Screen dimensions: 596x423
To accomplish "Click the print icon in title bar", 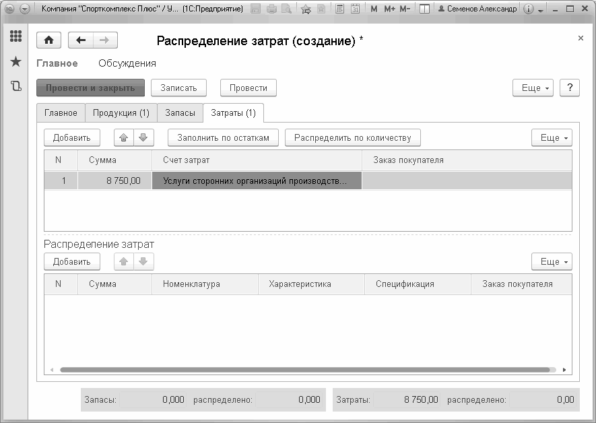I will click(271, 9).
